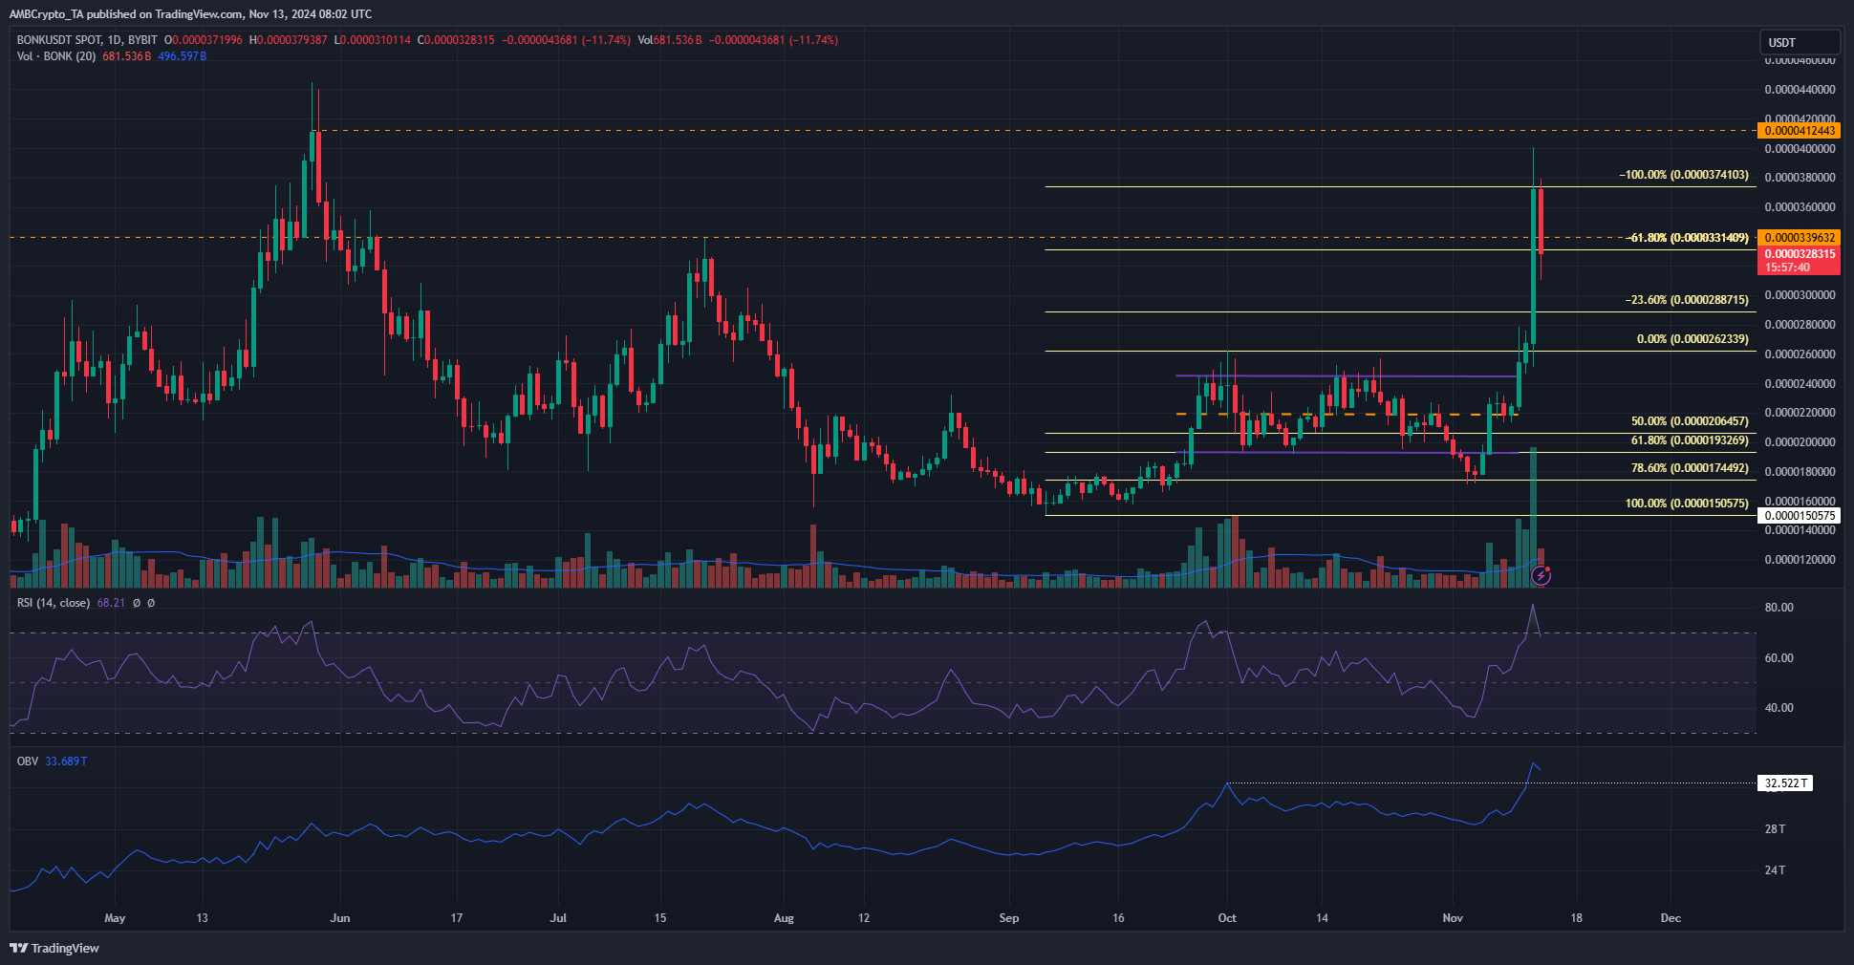Click the RSI value 68.21 readout
This screenshot has width=1854, height=965.
tap(111, 603)
